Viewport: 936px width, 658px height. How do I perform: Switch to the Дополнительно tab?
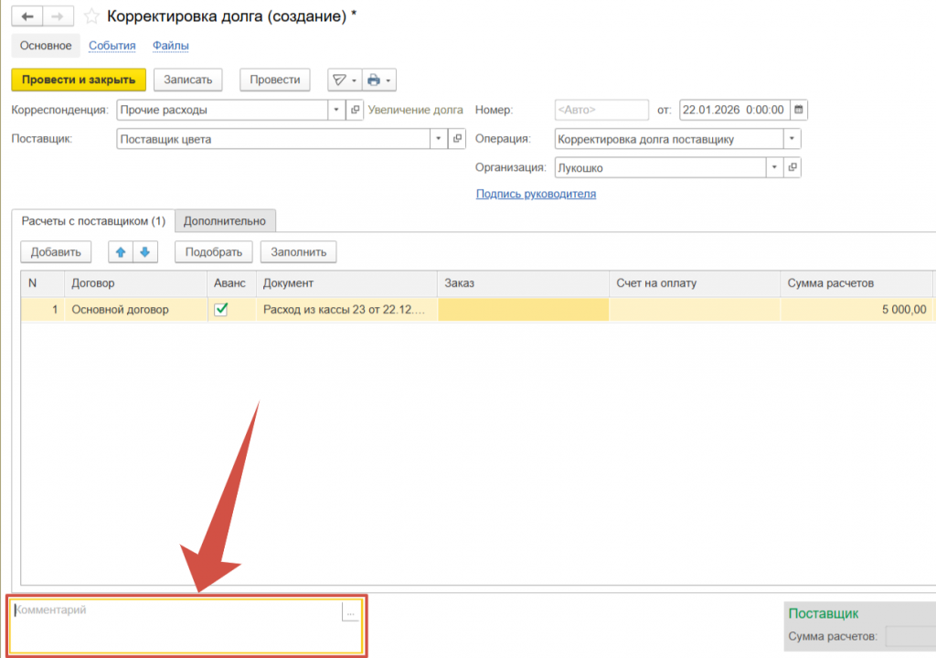coord(225,221)
